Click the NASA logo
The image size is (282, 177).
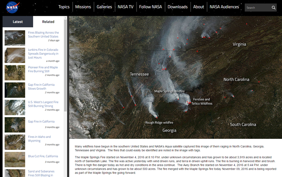click(12, 7)
